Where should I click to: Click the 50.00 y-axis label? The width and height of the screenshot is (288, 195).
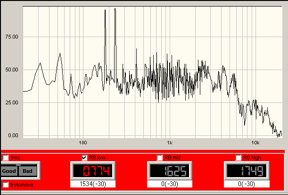12,70
